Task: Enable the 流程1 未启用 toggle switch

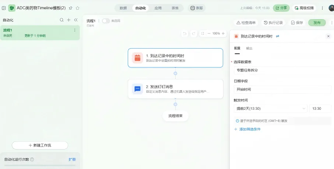Action: point(106,21)
